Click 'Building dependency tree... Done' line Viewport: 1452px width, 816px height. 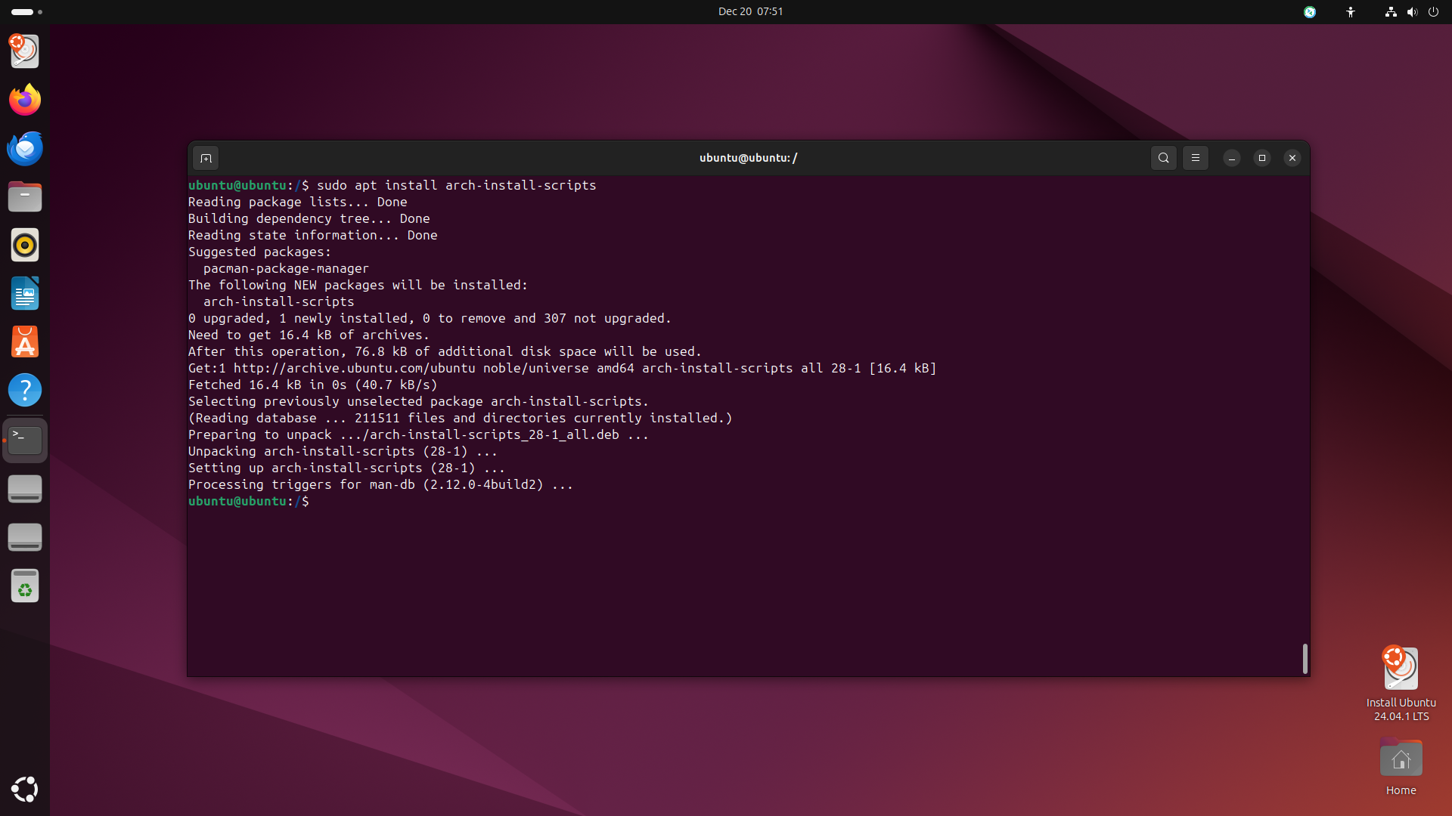point(309,218)
